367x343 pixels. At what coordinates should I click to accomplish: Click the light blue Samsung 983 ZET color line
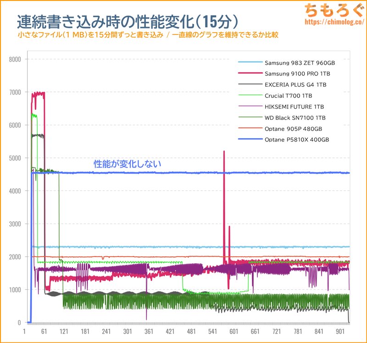[250, 62]
